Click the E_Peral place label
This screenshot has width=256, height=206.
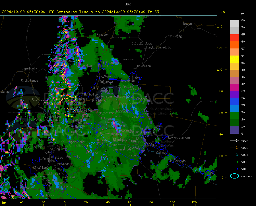tap(44, 158)
